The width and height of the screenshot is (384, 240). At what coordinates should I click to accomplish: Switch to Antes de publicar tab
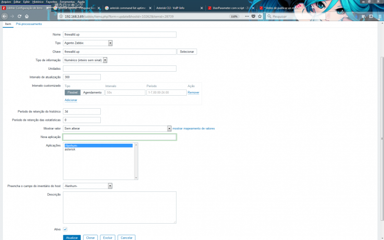click(282, 8)
